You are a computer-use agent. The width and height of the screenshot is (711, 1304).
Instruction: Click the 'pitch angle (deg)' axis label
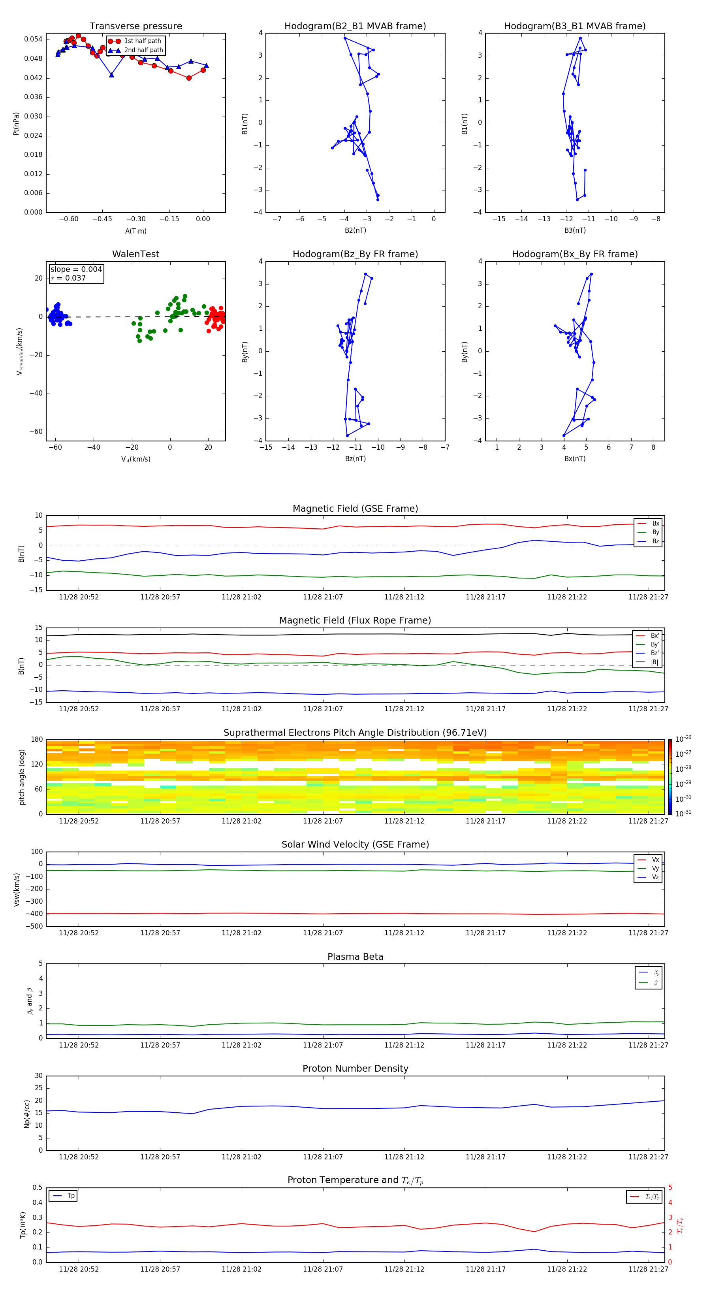22,777
